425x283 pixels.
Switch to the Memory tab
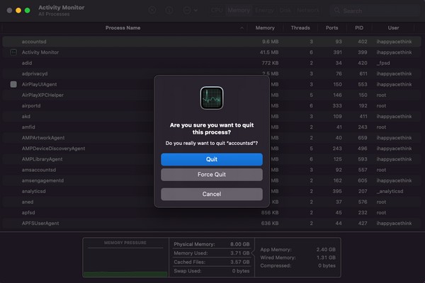coord(239,11)
